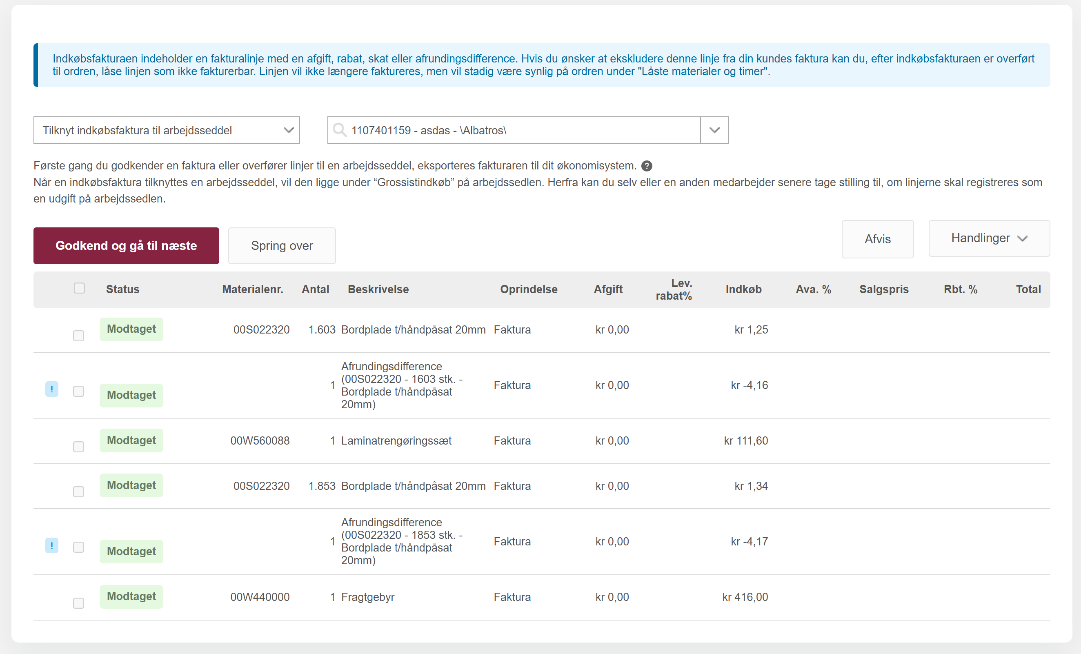Open the Handlinger dropdown menu
Viewport: 1081px width, 654px height.
(989, 238)
